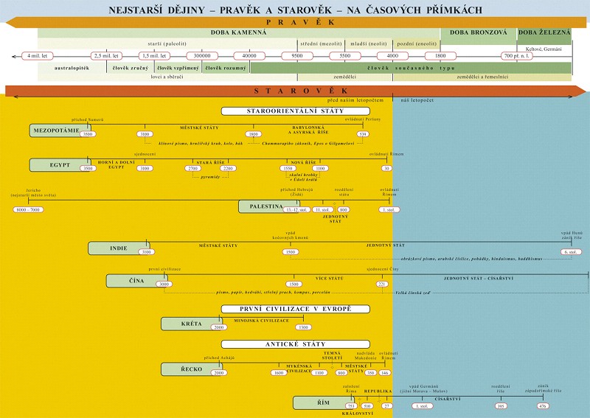Image resolution: width=590 pixels, height=418 pixels.
Task: Click the '3000' marker on Čína line
Action: coord(164,285)
